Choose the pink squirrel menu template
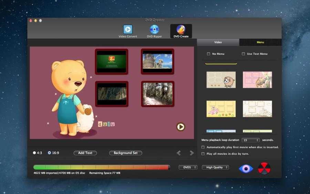Viewport: 310px width, 194px height. click(x=257, y=80)
